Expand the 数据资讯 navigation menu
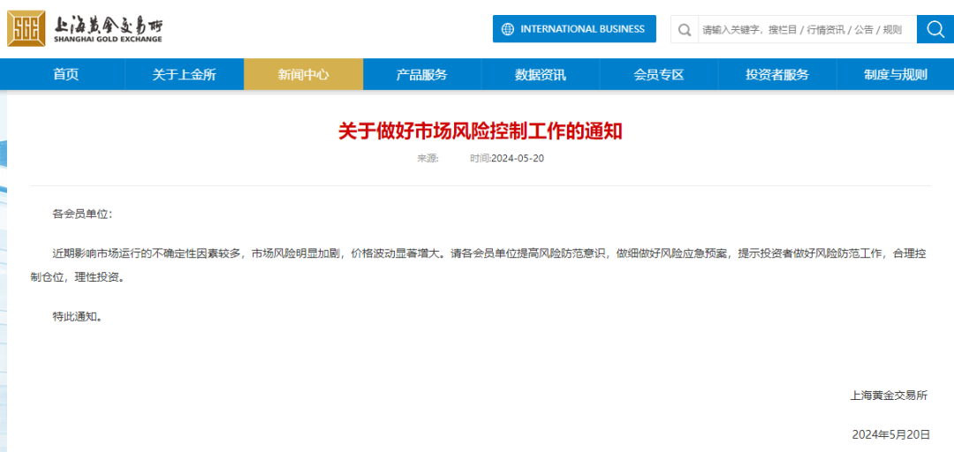The height and width of the screenshot is (452, 954). [541, 74]
